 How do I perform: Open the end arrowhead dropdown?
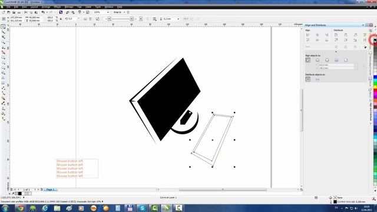[x=140, y=19]
